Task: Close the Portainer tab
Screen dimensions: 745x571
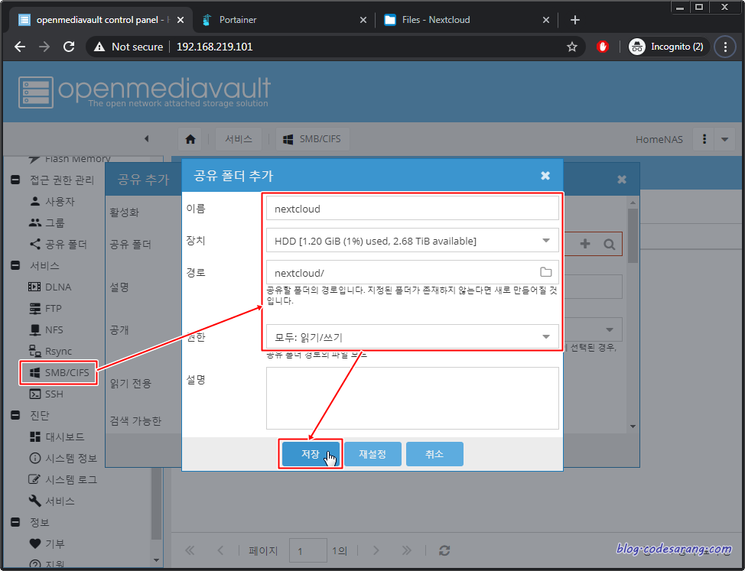Action: [363, 20]
